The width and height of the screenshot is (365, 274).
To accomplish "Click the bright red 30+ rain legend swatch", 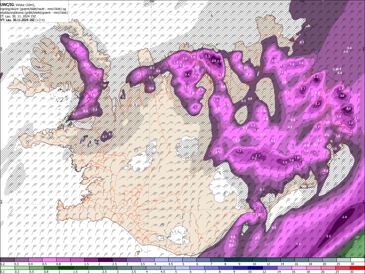I will [x=357, y=268].
